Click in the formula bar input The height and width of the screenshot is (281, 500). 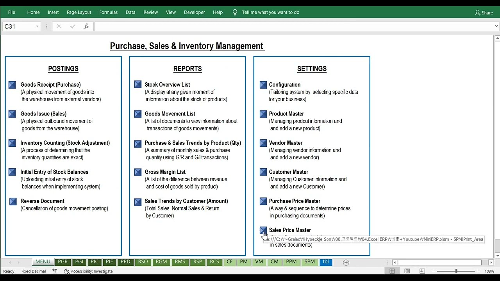(x=293, y=27)
